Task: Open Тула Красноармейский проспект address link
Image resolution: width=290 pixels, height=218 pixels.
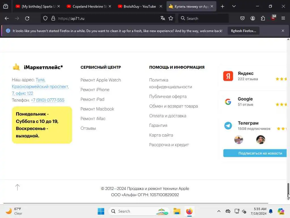Action: [40, 87]
